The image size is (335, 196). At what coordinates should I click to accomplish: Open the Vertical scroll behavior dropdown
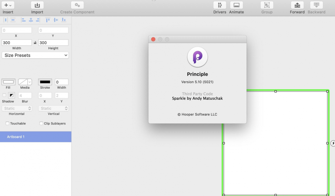pos(53,108)
